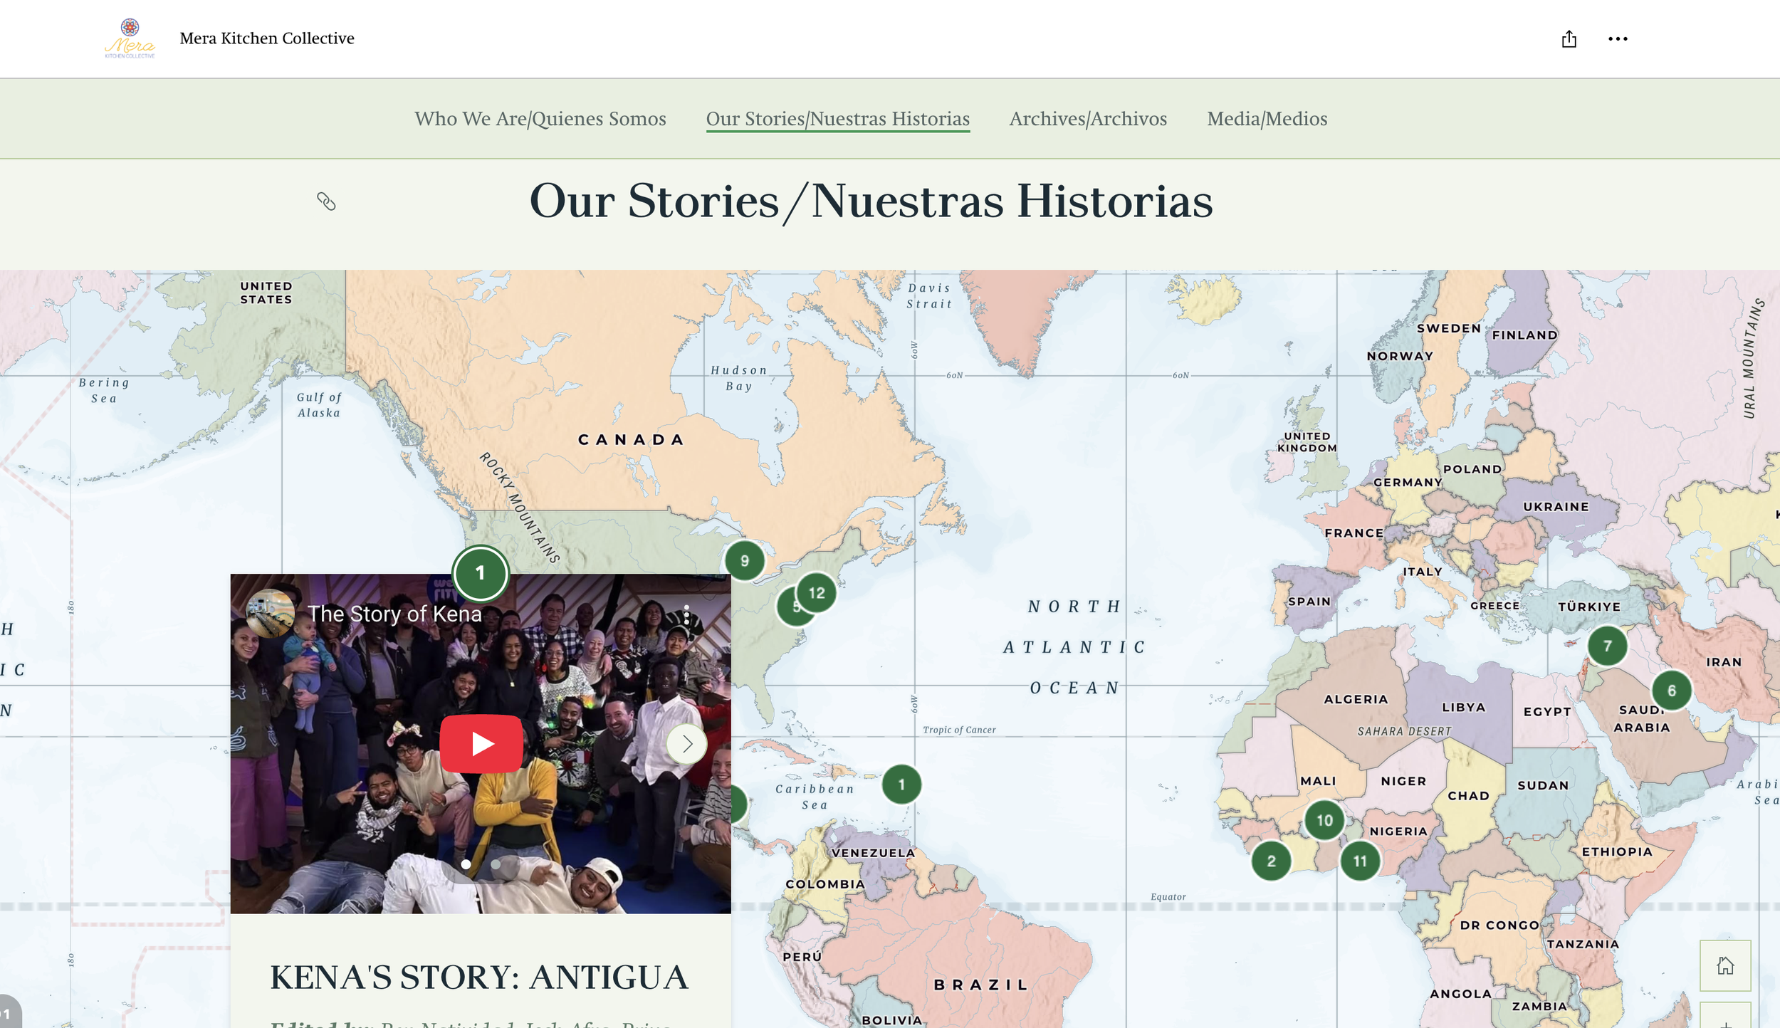Play The Story of Kena video
This screenshot has height=1028, width=1780.
481,743
